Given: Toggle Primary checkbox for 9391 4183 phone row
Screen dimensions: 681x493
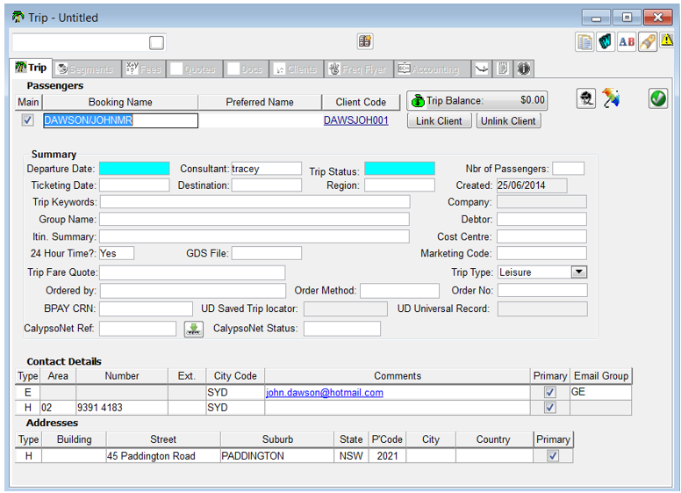Looking at the screenshot, I should tap(550, 408).
